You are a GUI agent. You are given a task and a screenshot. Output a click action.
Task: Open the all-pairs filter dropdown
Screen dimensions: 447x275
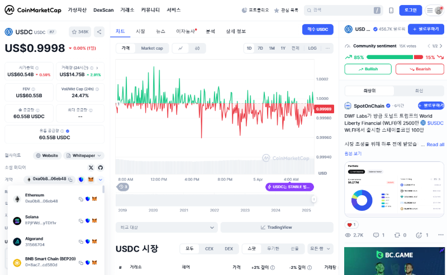pyautogui.click(x=320, y=249)
